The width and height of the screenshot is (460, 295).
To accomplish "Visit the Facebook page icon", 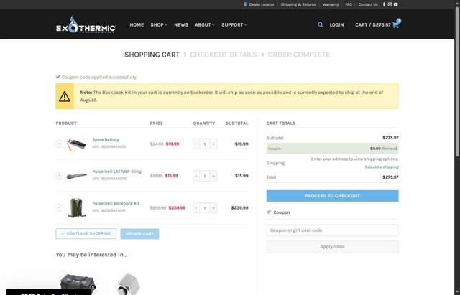I will coord(384,4).
